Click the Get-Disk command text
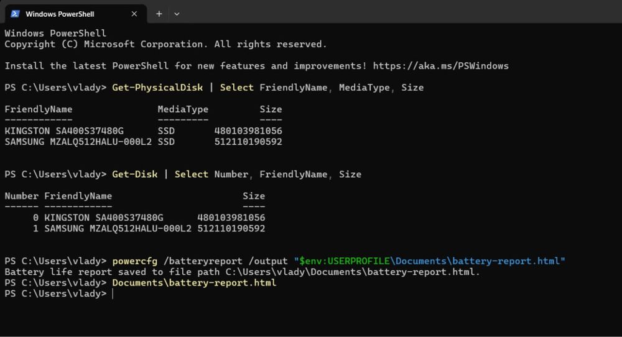This screenshot has height=337, width=622. click(135, 175)
